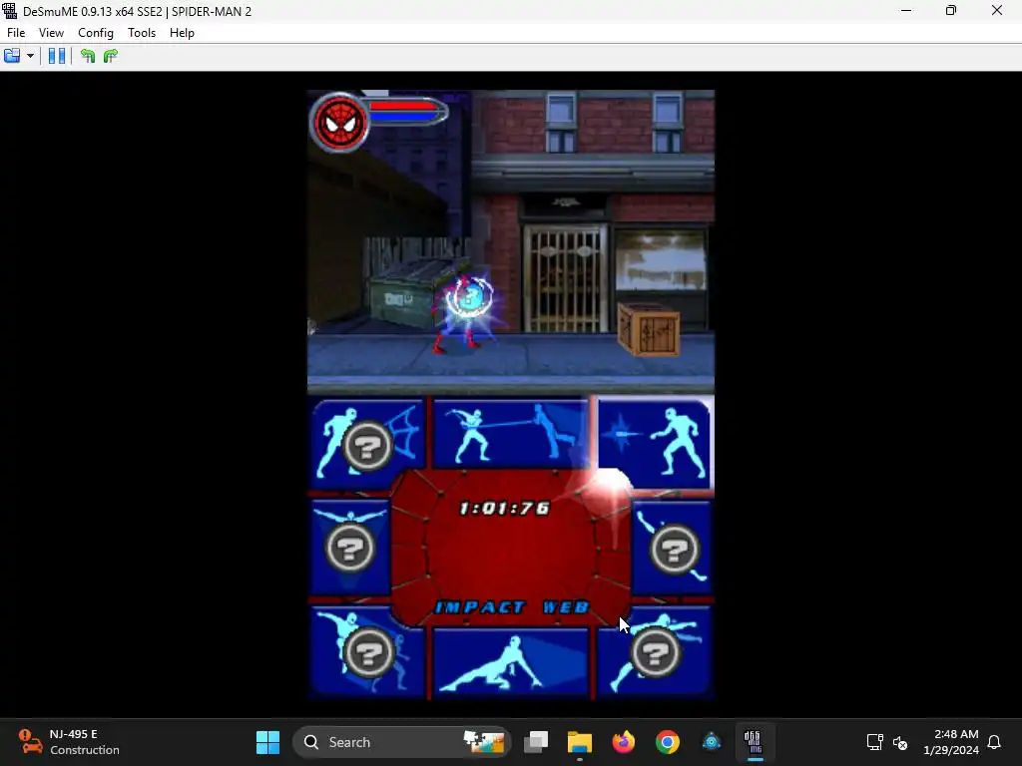Image resolution: width=1022 pixels, height=766 pixels.
Task: Pause emulation with the toolbar pause icon
Action: pos(57,56)
